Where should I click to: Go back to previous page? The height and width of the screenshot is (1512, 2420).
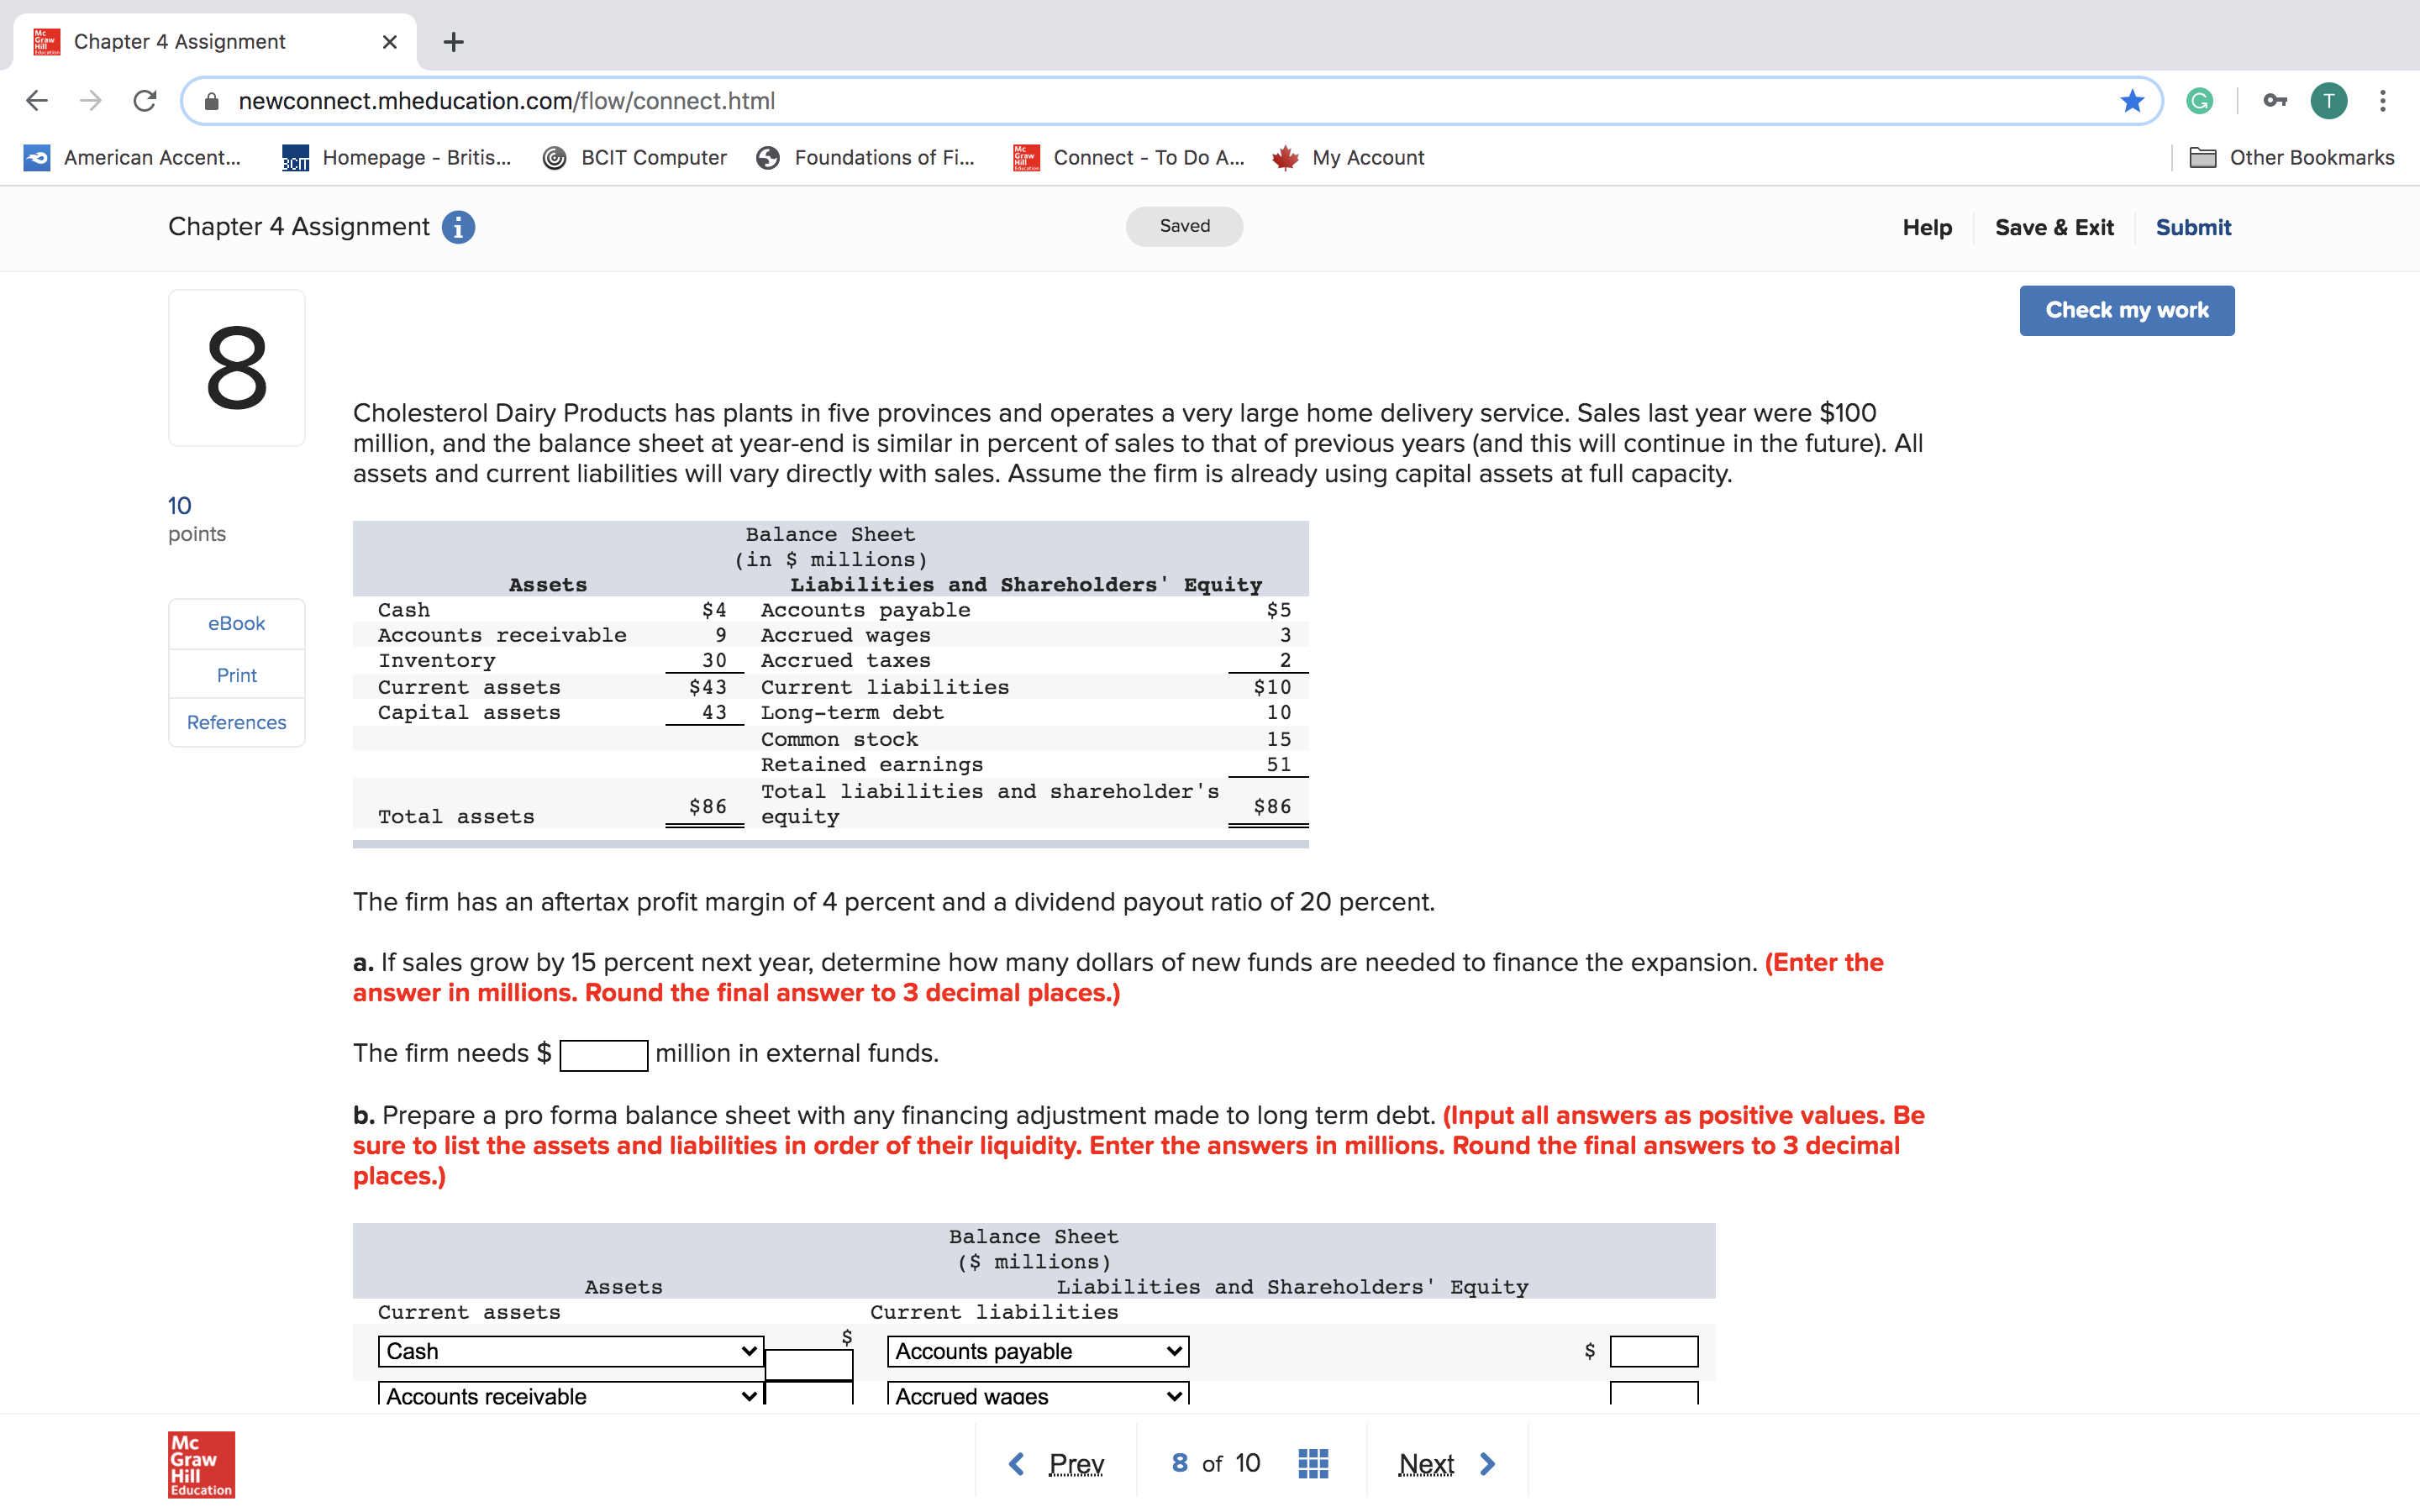pos(37,101)
